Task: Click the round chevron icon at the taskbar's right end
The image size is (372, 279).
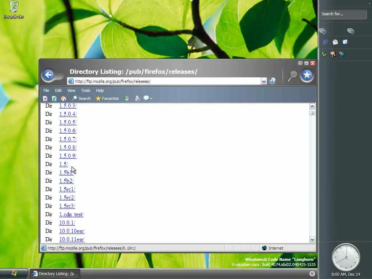Action: 312,274
